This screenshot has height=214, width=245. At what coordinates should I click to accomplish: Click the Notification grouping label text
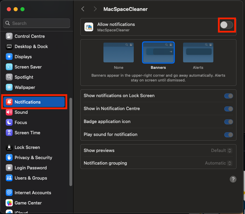(x=105, y=163)
